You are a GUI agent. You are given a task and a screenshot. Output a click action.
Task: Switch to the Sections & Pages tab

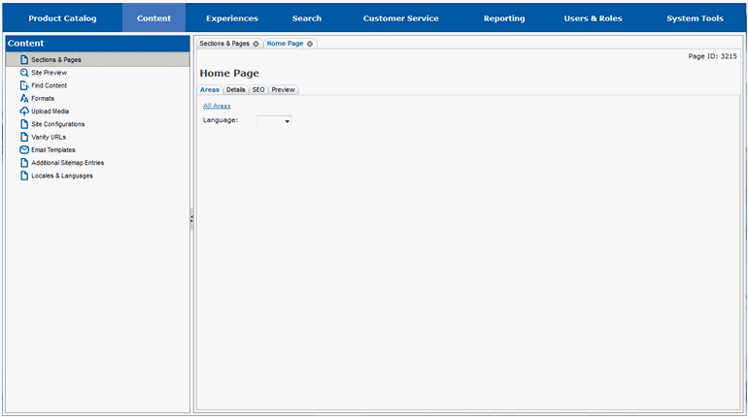224,44
